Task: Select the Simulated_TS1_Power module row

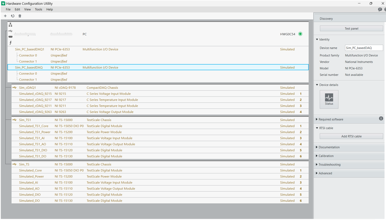Action: pos(160,132)
